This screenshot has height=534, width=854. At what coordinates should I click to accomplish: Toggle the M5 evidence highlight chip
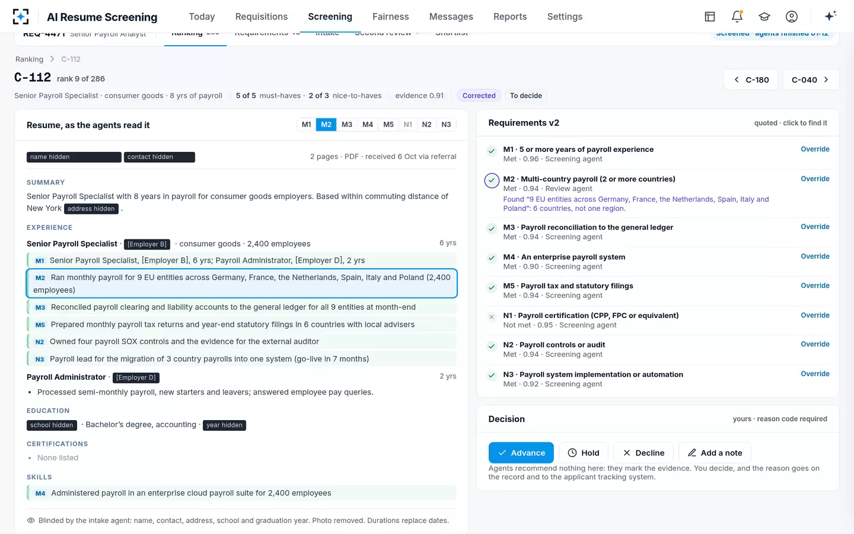pyautogui.click(x=388, y=125)
